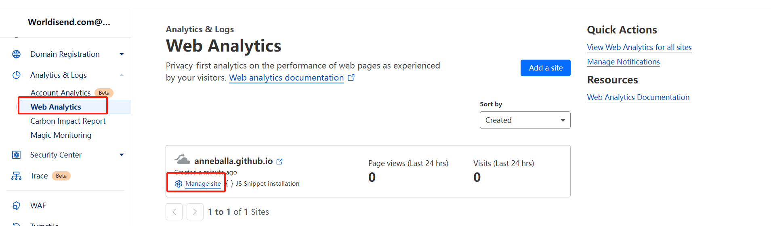Click the Beta badge next to Account Analytics
The height and width of the screenshot is (226, 771).
104,93
